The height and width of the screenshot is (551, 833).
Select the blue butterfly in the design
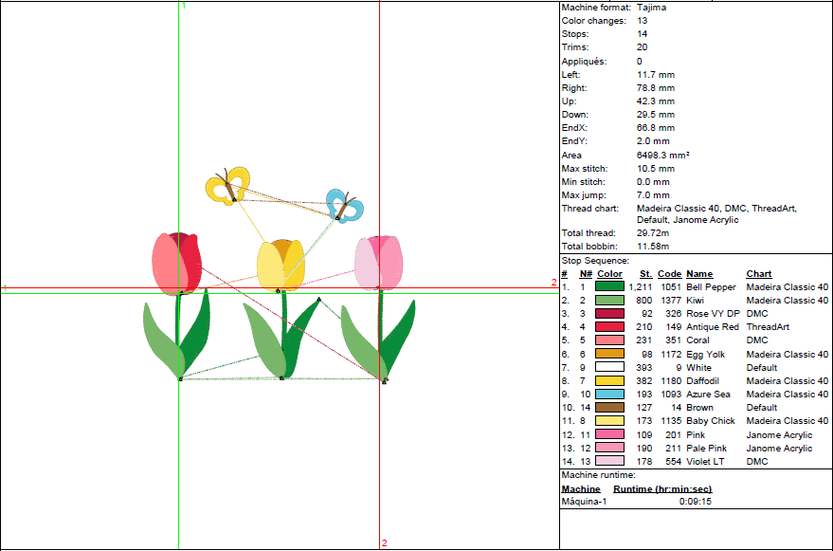[x=343, y=206]
